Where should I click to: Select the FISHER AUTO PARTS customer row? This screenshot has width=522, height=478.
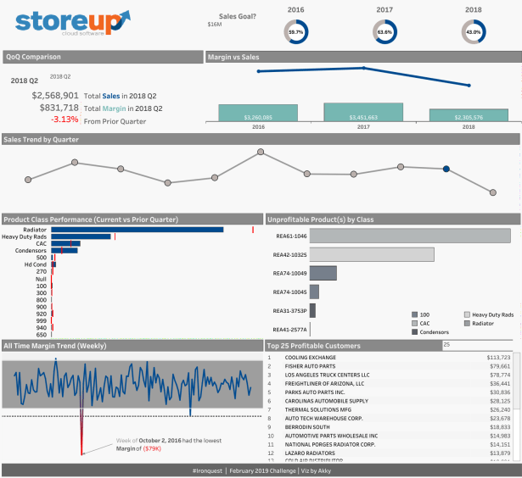coord(390,366)
